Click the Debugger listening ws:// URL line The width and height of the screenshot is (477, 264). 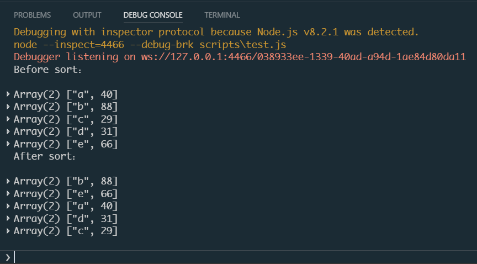click(x=240, y=57)
